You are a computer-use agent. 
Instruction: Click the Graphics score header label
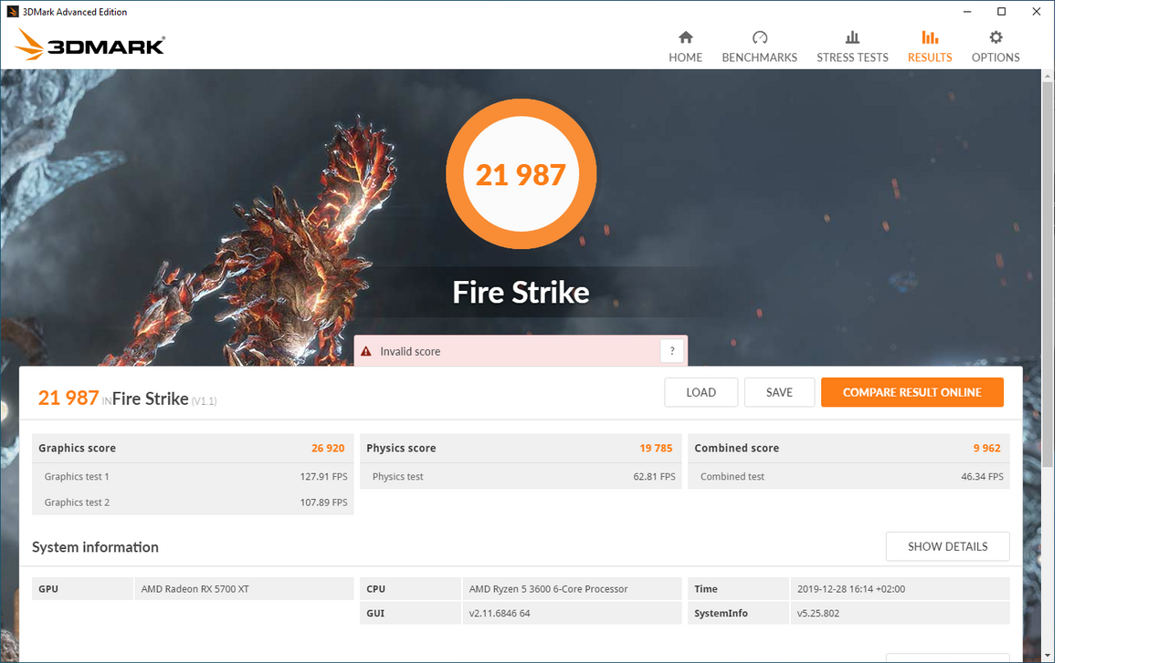(77, 448)
